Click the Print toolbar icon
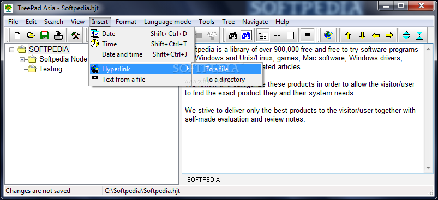The width and height of the screenshot is (438, 200). pyautogui.click(x=58, y=35)
